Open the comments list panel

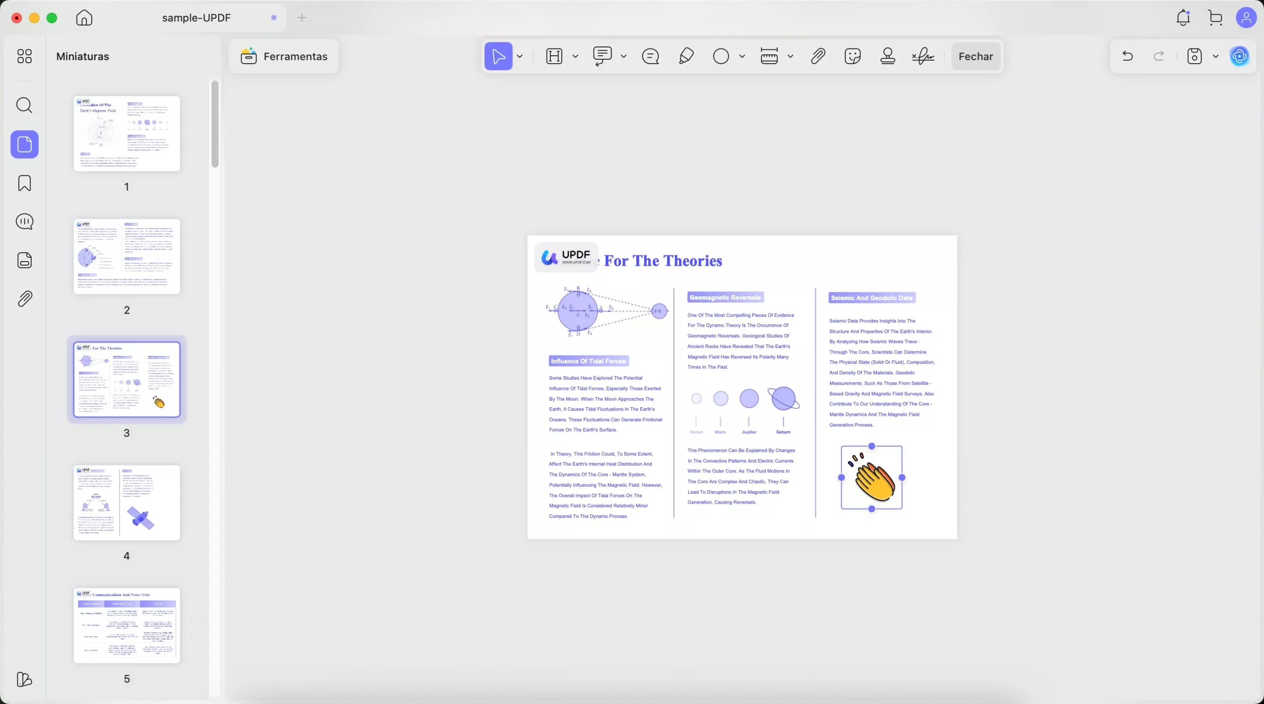(24, 222)
